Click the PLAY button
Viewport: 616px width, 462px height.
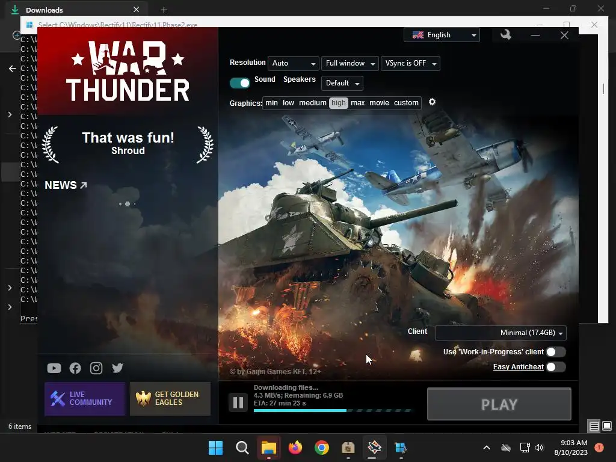499,404
